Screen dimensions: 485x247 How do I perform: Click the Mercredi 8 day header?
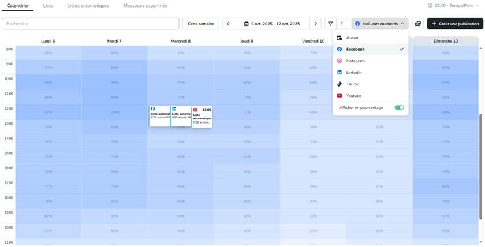coord(181,41)
